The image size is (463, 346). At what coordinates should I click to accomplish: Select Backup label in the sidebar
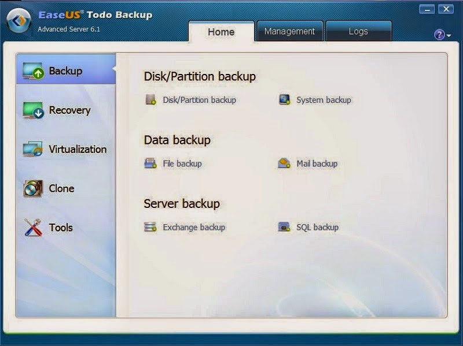(65, 71)
